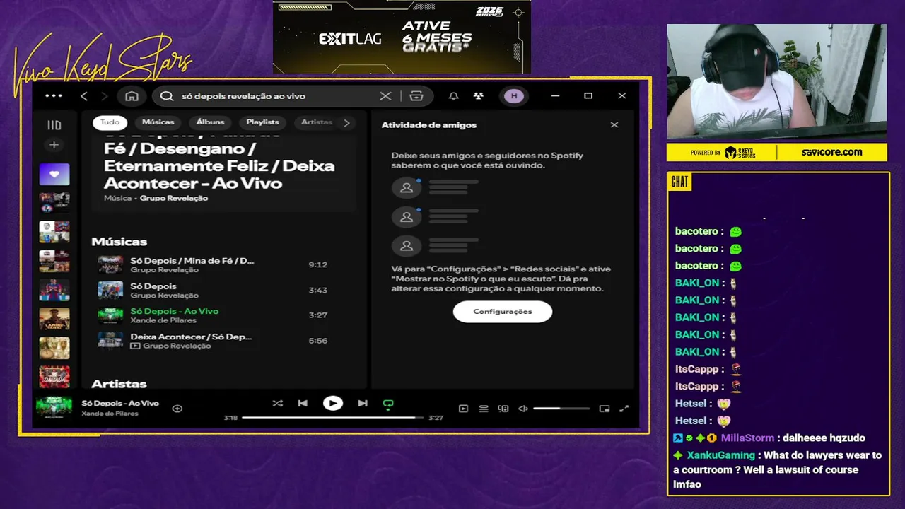This screenshot has width=905, height=509.
Task: Select the Tudo filter chip
Action: tap(110, 122)
